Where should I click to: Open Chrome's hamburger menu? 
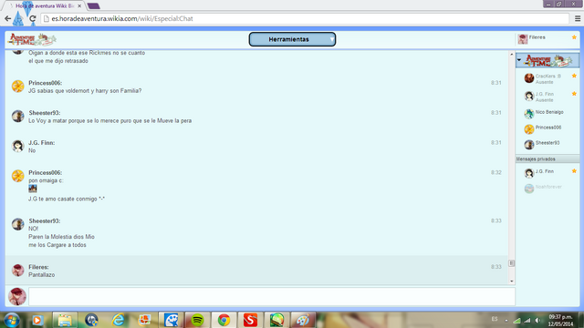click(x=578, y=18)
